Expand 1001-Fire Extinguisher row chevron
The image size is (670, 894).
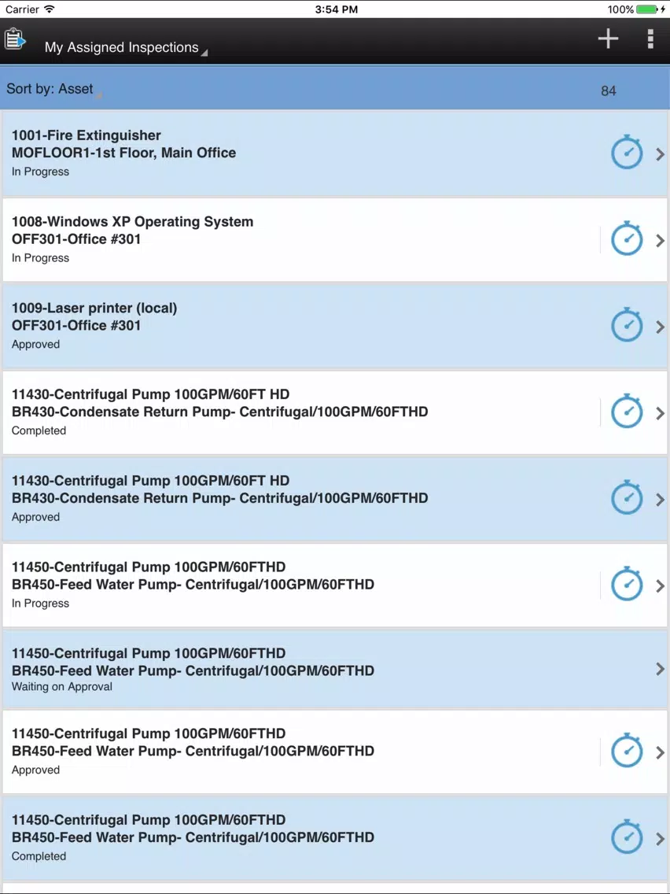tap(661, 154)
